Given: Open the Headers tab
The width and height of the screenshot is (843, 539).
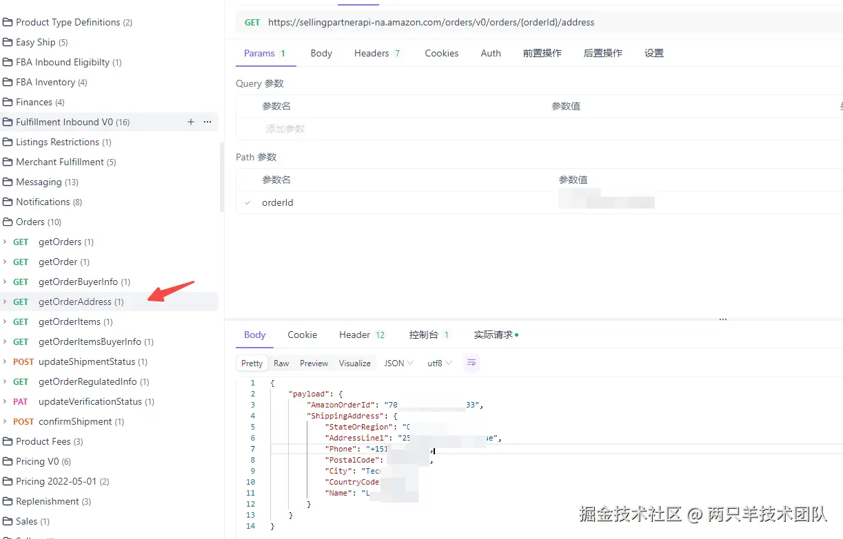Looking at the screenshot, I should [x=377, y=53].
